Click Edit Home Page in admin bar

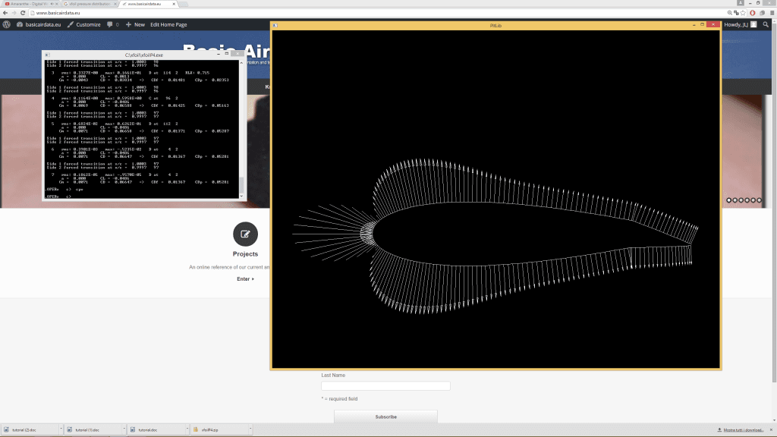[168, 24]
